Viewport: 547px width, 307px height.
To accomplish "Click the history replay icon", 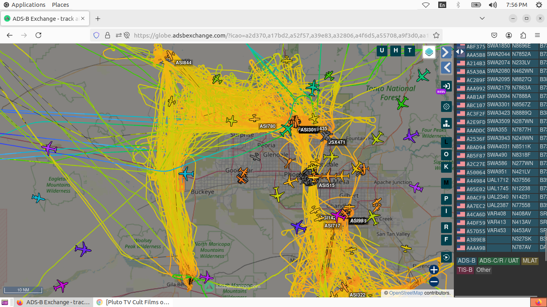I will (x=446, y=257).
